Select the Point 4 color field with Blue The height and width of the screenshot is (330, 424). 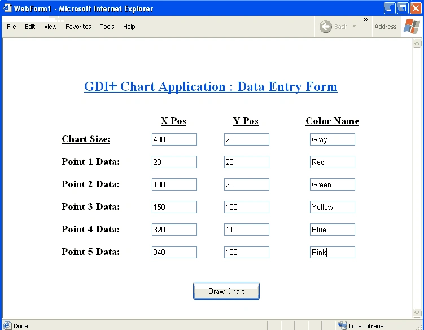coord(333,230)
